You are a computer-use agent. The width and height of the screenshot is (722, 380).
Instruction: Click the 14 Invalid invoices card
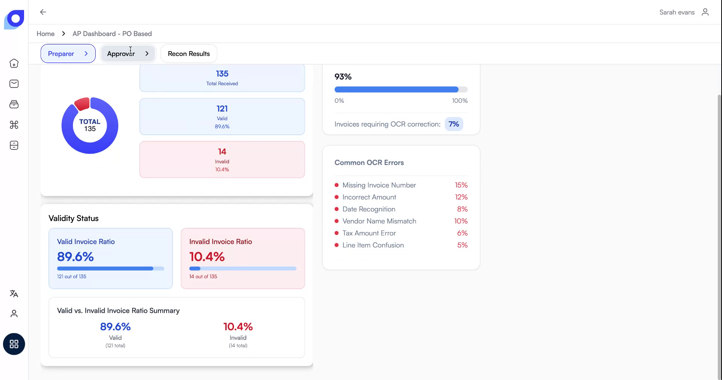pos(222,160)
